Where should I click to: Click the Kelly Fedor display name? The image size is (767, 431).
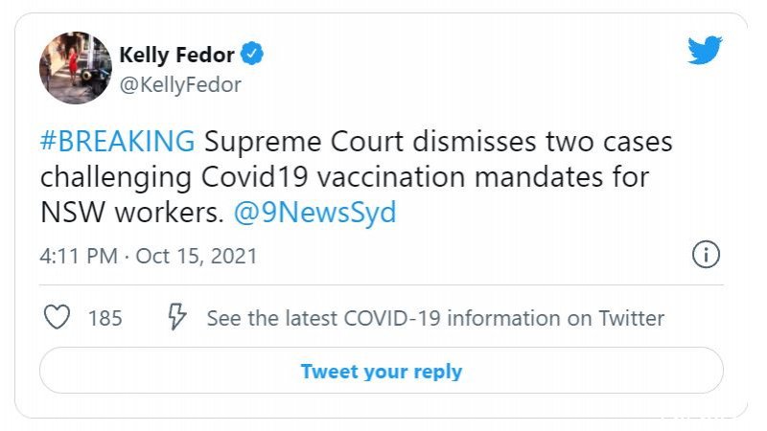coord(176,55)
